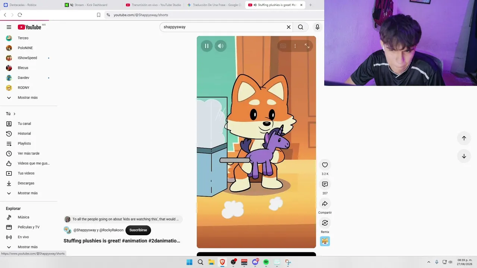Viewport: 477px width, 268px height.
Task: Open Spotify from the taskbar
Action: (266, 262)
